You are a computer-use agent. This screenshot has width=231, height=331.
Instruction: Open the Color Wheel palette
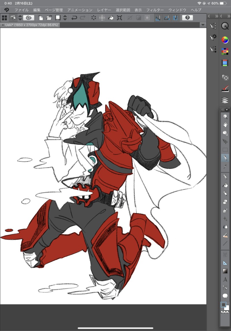[x=225, y=40]
